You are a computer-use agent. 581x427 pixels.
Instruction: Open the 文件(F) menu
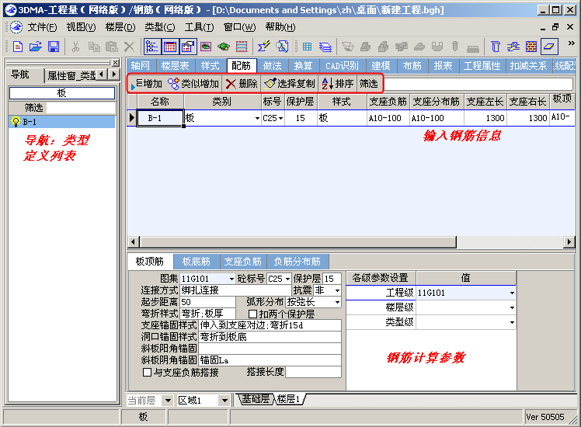[x=42, y=27]
